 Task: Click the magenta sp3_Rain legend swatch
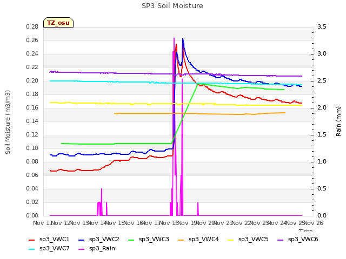(82, 249)
